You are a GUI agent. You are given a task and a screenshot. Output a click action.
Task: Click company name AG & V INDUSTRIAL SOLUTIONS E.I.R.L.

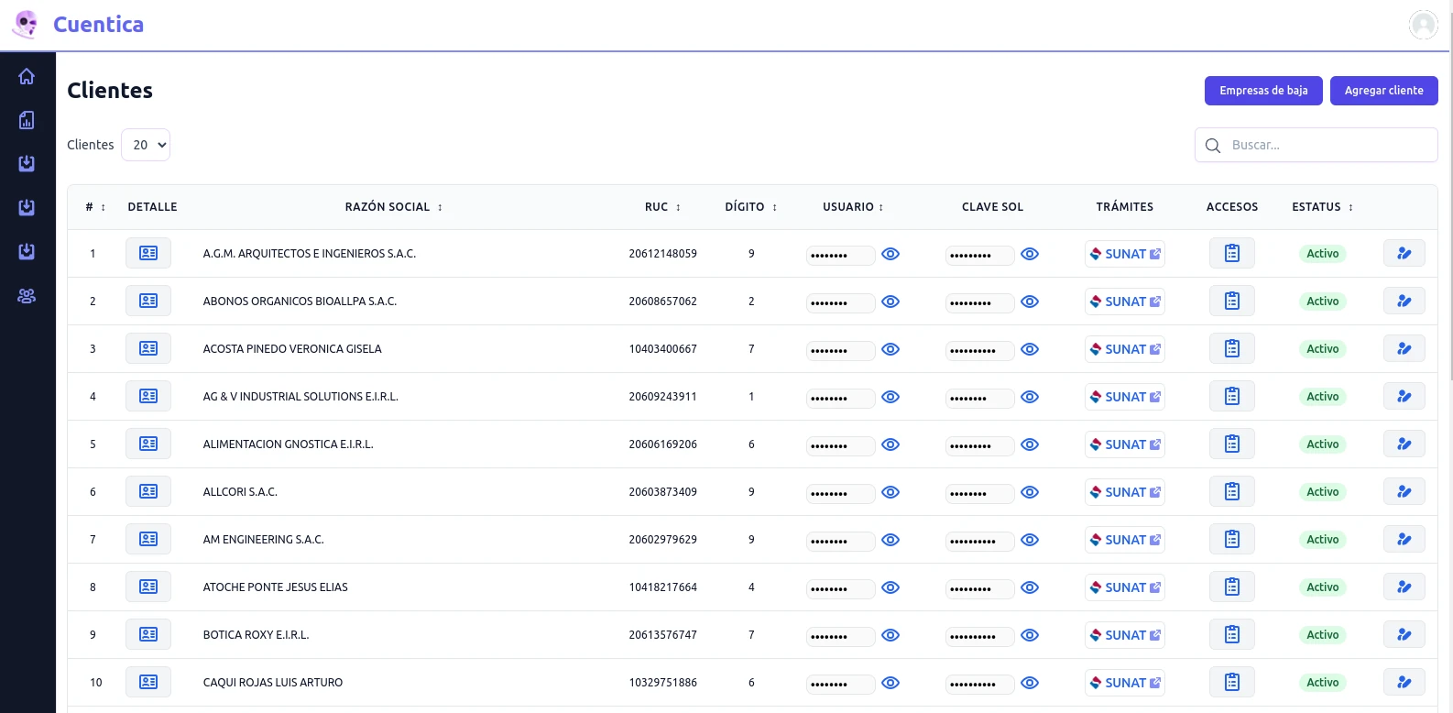(300, 397)
